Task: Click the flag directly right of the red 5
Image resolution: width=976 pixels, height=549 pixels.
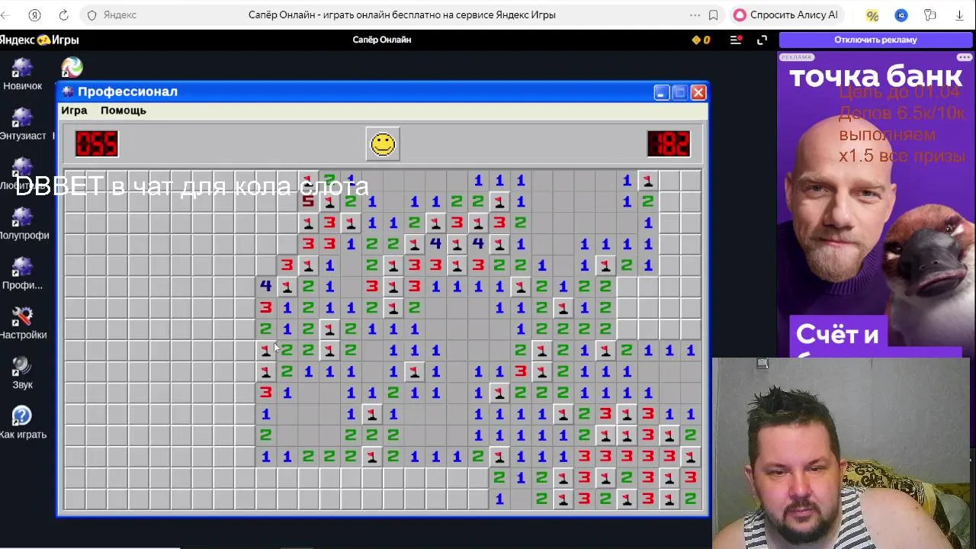Action: pos(329,202)
